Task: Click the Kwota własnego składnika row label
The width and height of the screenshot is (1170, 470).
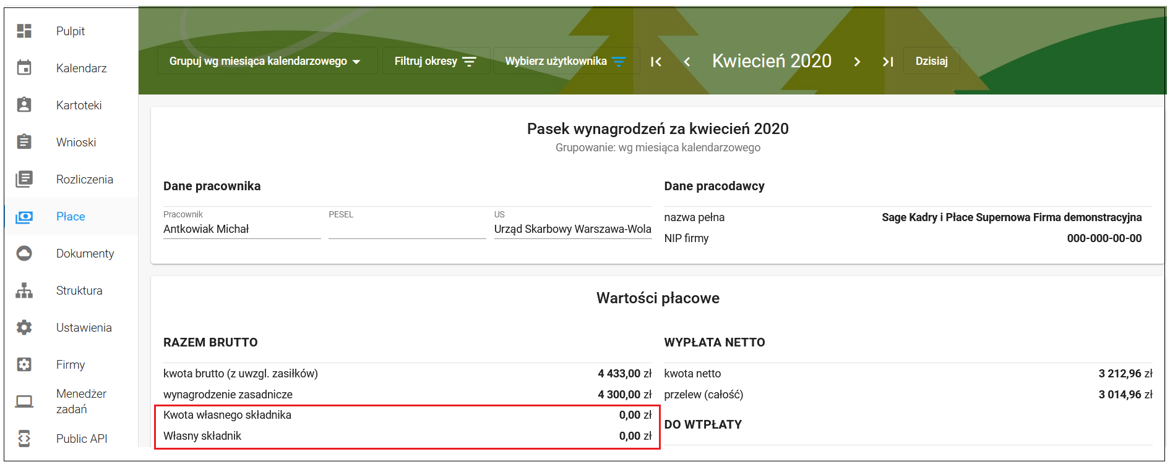Action: (227, 415)
